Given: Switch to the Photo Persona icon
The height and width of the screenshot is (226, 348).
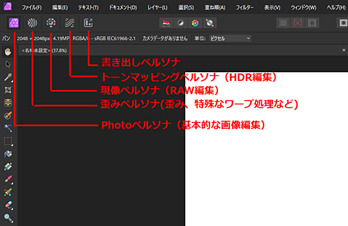Looking at the screenshot, I should tap(14, 22).
